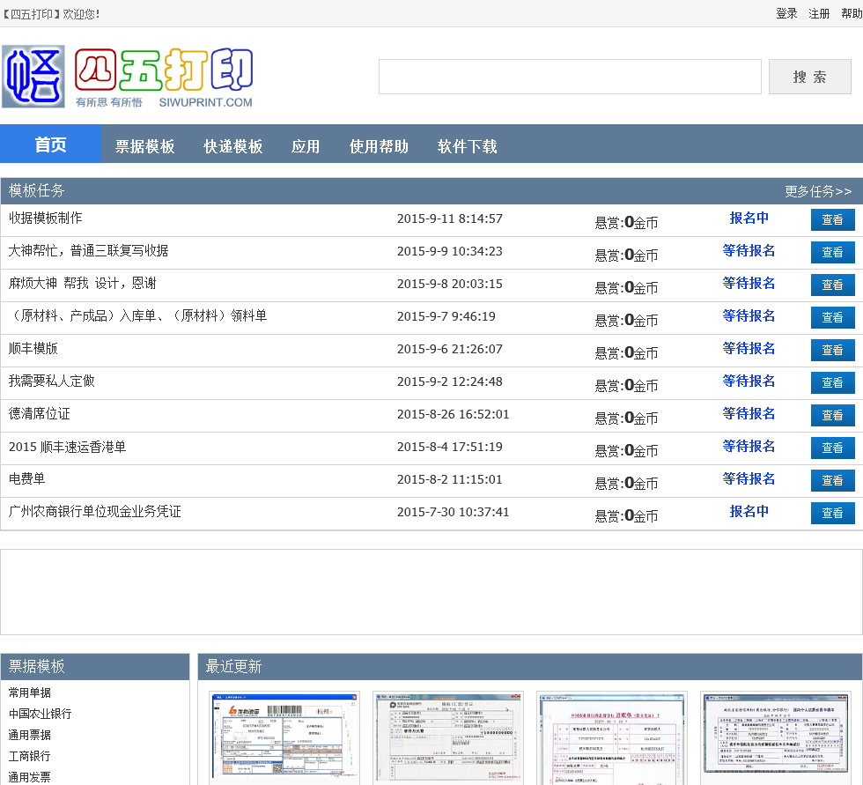Open the red-bordered bank form thumbnail

point(612,738)
